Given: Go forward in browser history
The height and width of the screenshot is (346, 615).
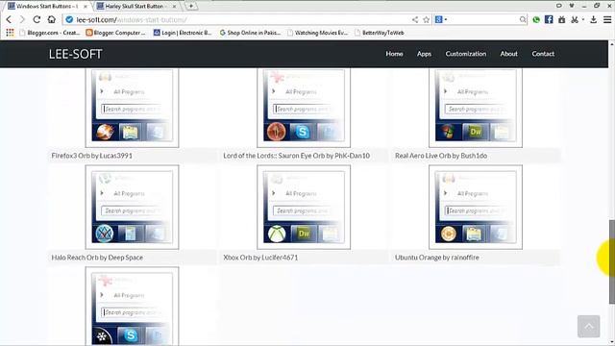Looking at the screenshot, I should (22, 19).
